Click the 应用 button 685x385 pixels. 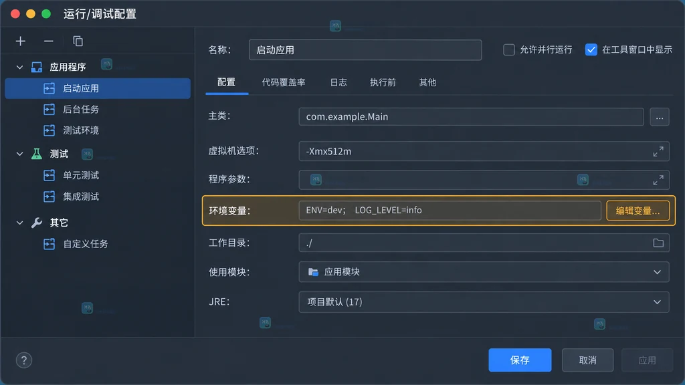pos(647,360)
